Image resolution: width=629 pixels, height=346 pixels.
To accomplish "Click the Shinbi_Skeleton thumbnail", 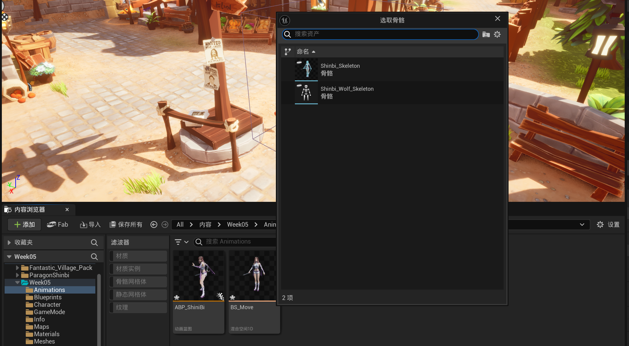I will pos(306,70).
